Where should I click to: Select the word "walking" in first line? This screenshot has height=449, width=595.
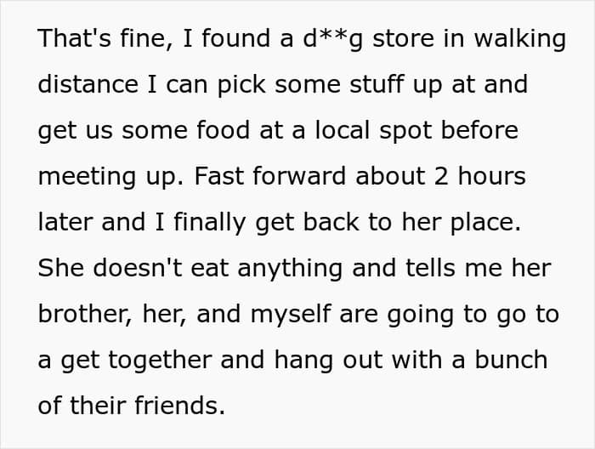click(x=520, y=39)
